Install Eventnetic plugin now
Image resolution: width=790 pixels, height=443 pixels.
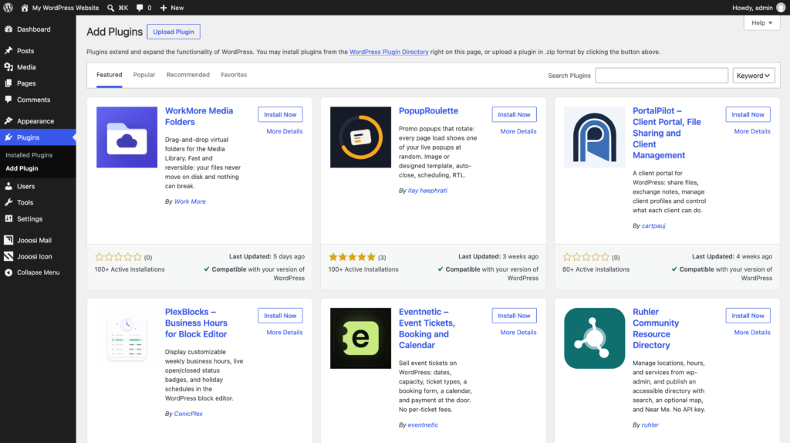click(x=514, y=316)
